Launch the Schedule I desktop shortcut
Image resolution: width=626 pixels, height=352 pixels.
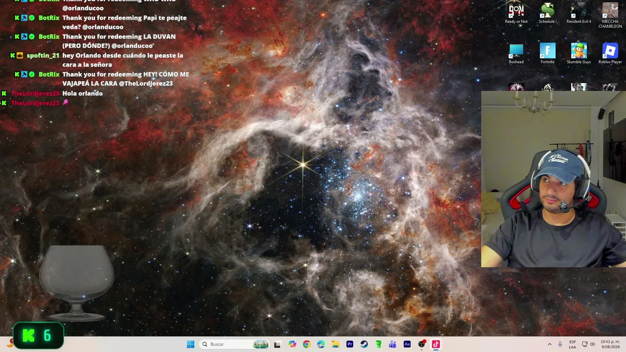tap(547, 13)
